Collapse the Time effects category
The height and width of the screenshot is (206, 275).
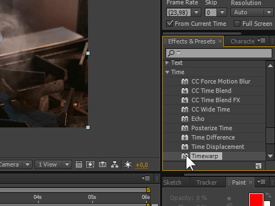pyautogui.click(x=167, y=72)
